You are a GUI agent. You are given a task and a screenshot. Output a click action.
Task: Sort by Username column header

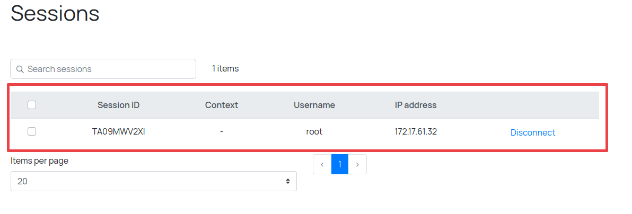(314, 105)
